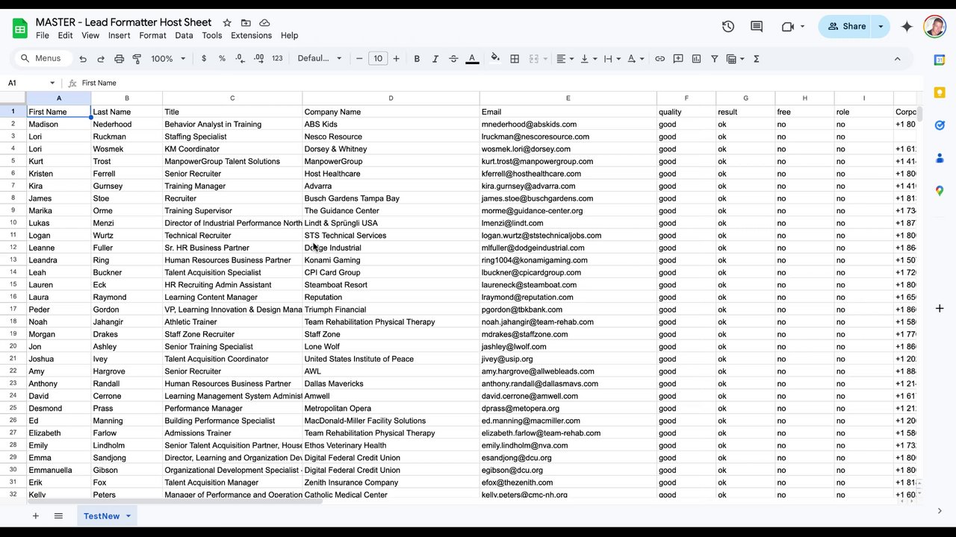Open the Tools menu
The height and width of the screenshot is (537, 956).
[212, 35]
